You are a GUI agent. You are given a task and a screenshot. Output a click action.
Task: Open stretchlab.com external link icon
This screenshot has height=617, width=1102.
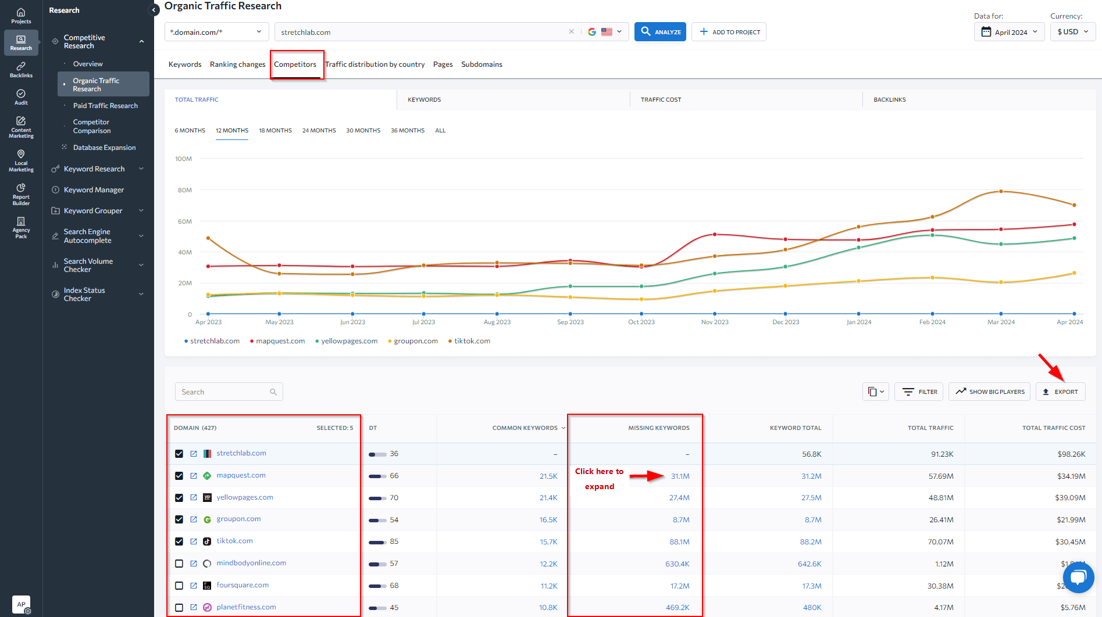coord(194,454)
